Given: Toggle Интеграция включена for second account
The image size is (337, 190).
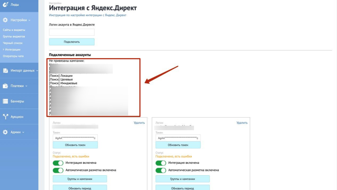Looking at the screenshot, I should click(161, 163).
